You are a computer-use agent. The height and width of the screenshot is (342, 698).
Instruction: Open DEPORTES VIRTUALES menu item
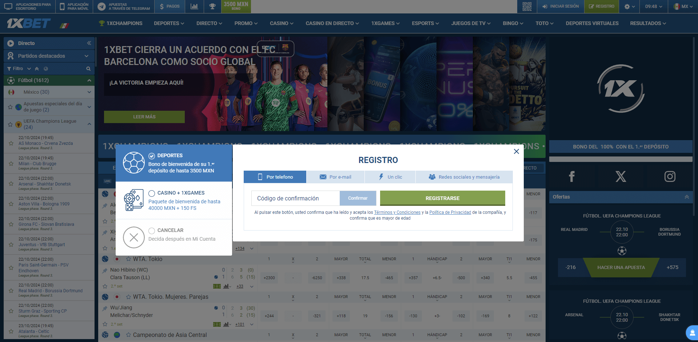(592, 23)
